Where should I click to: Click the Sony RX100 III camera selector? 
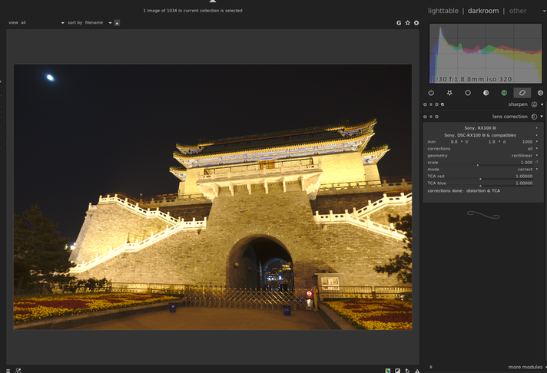(x=482, y=128)
